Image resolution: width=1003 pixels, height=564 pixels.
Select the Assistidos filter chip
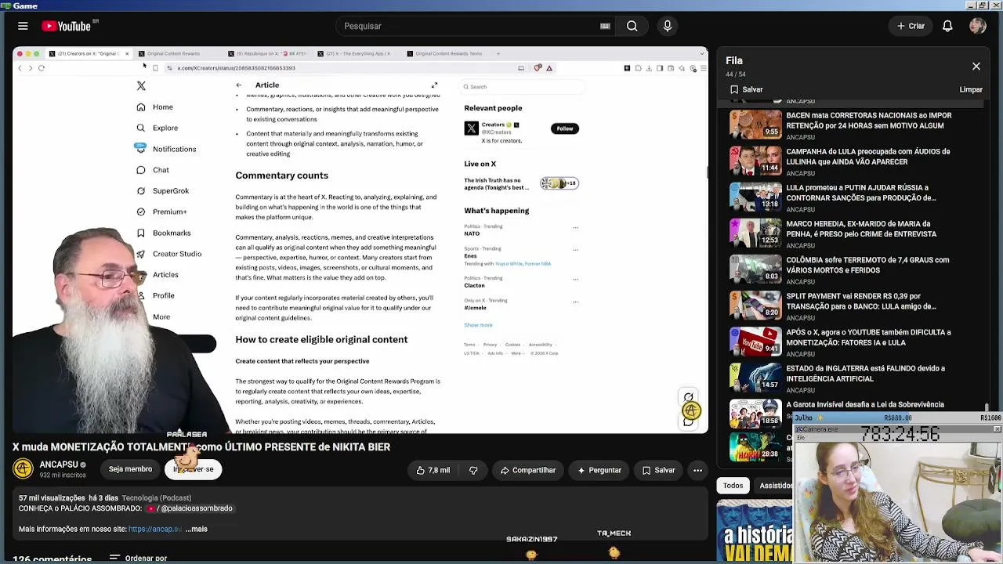click(775, 486)
